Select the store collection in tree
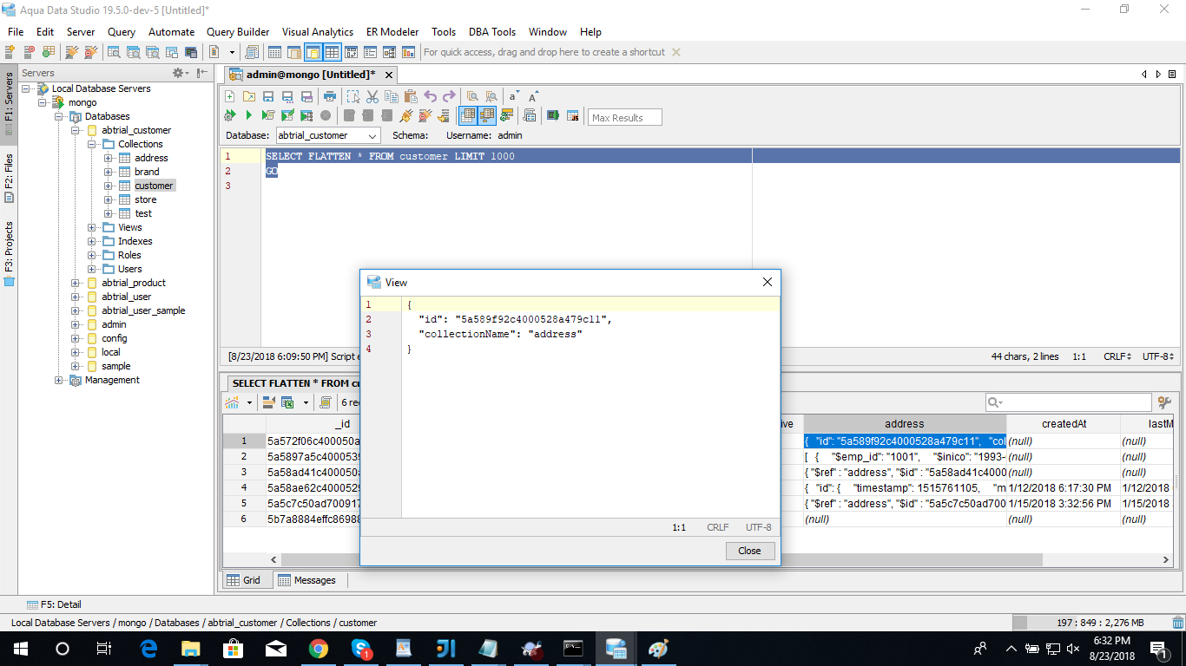The width and height of the screenshot is (1186, 666). (145, 199)
